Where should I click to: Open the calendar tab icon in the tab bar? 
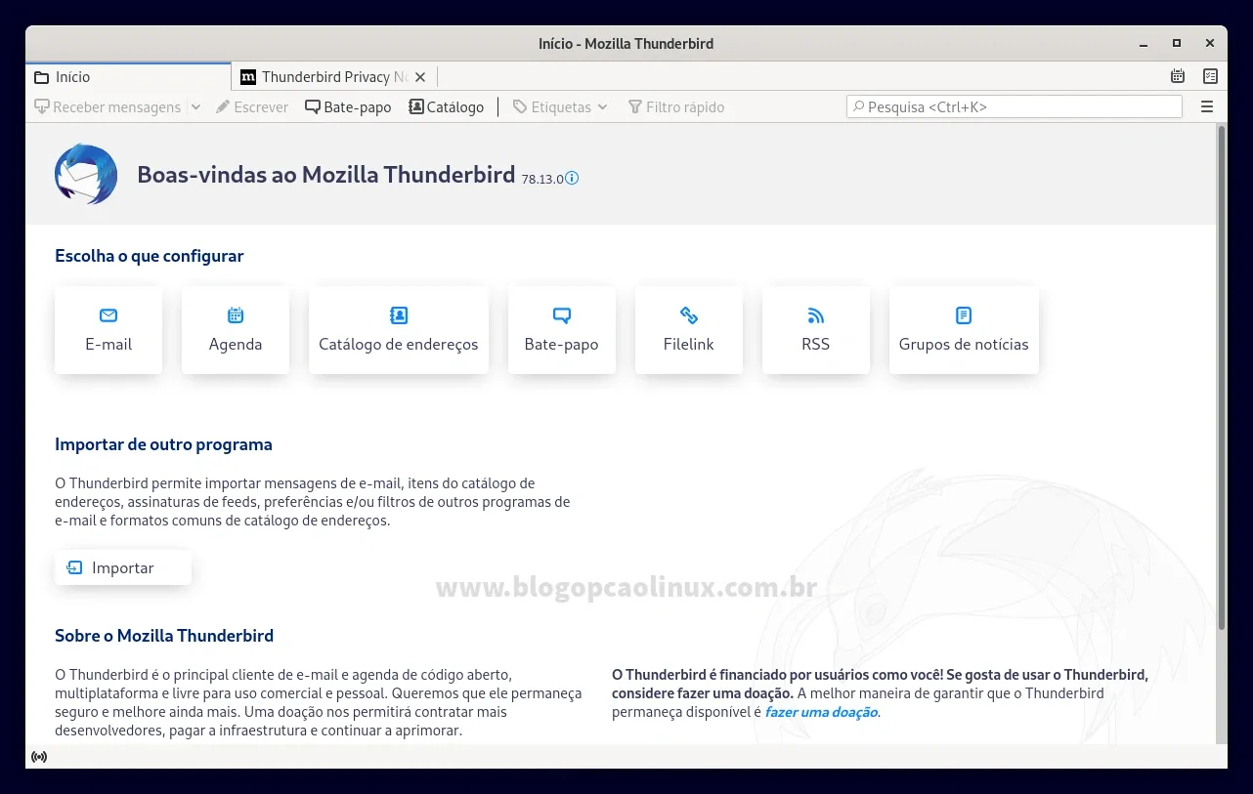pyautogui.click(x=1178, y=76)
